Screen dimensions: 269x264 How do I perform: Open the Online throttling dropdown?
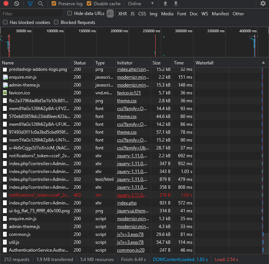click(141, 4)
